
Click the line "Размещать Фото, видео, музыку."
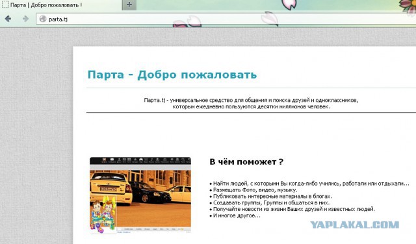tap(255, 190)
